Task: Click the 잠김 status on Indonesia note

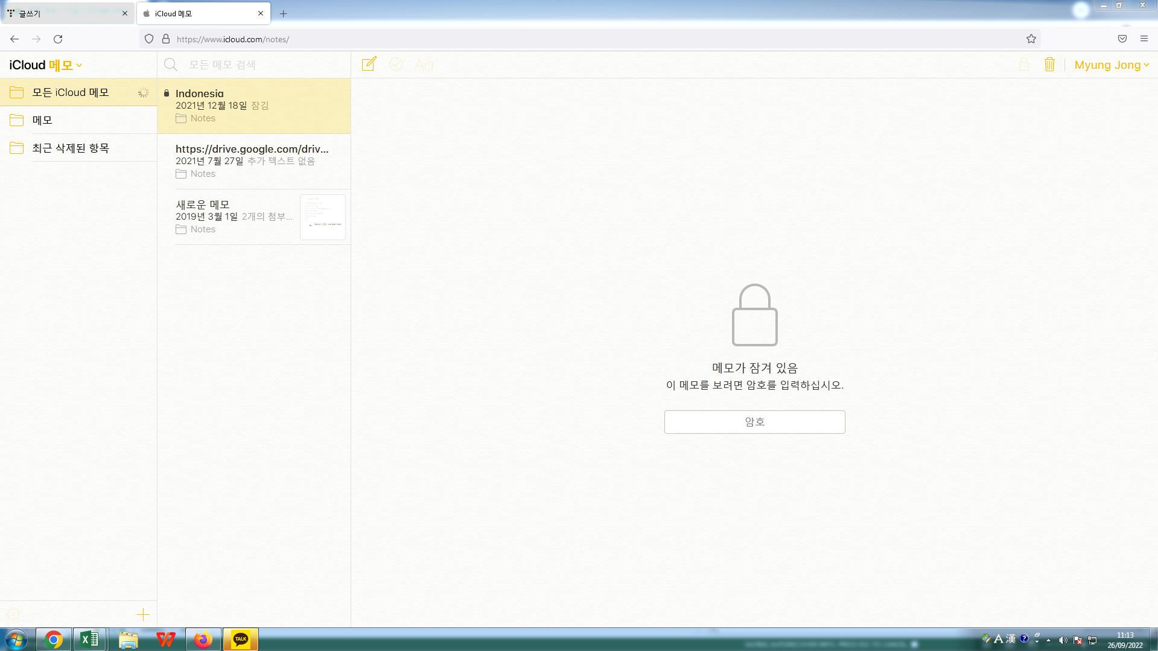Action: 259,106
